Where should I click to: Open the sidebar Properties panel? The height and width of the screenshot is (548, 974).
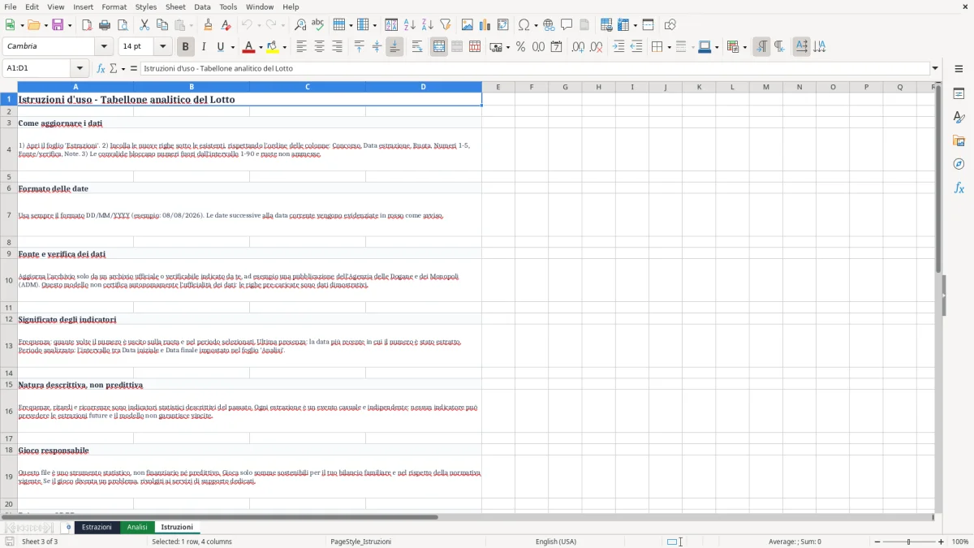(959, 94)
